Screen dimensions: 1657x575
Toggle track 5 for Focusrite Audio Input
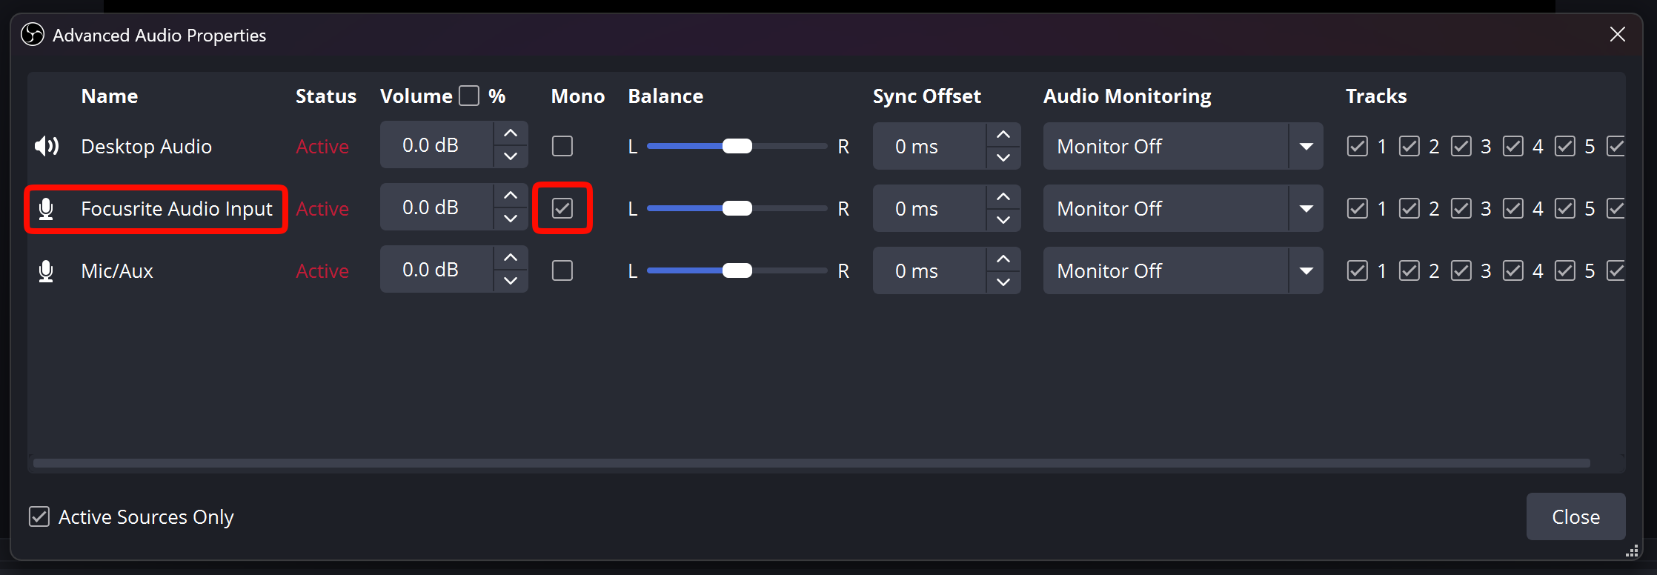click(x=1565, y=208)
